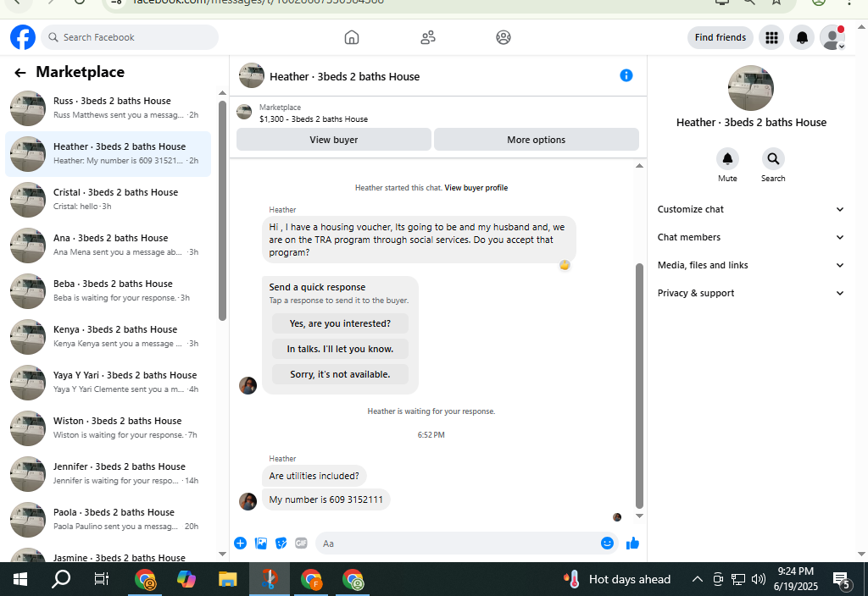Open Ana 3beds 2 baths House chat
This screenshot has height=596, width=868.
(x=108, y=246)
